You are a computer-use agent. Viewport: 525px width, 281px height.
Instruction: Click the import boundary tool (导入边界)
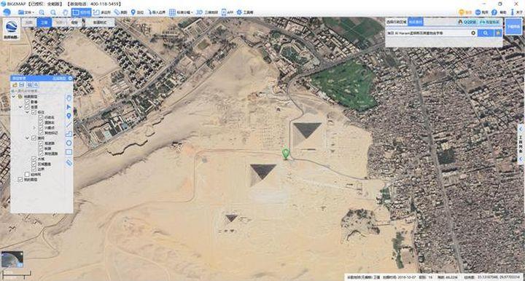[x=157, y=12]
